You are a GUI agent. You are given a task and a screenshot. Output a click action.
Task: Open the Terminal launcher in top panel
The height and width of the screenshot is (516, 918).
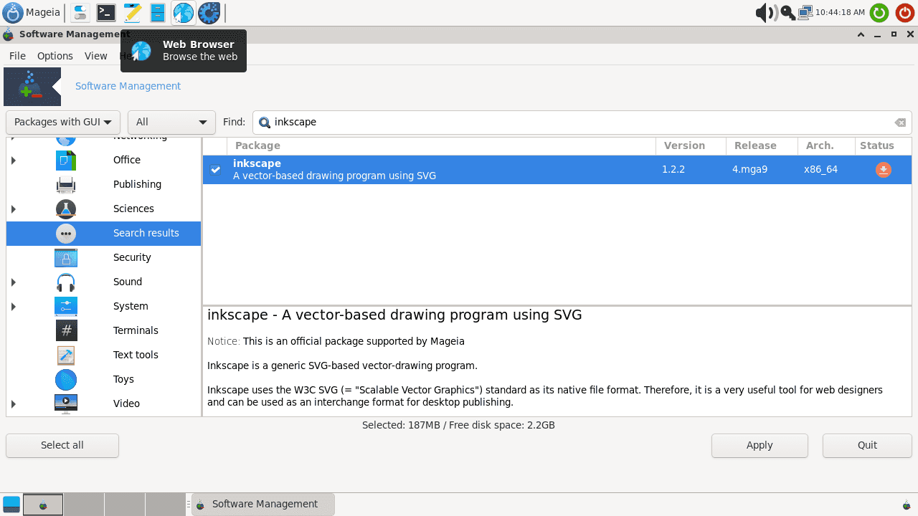click(106, 12)
